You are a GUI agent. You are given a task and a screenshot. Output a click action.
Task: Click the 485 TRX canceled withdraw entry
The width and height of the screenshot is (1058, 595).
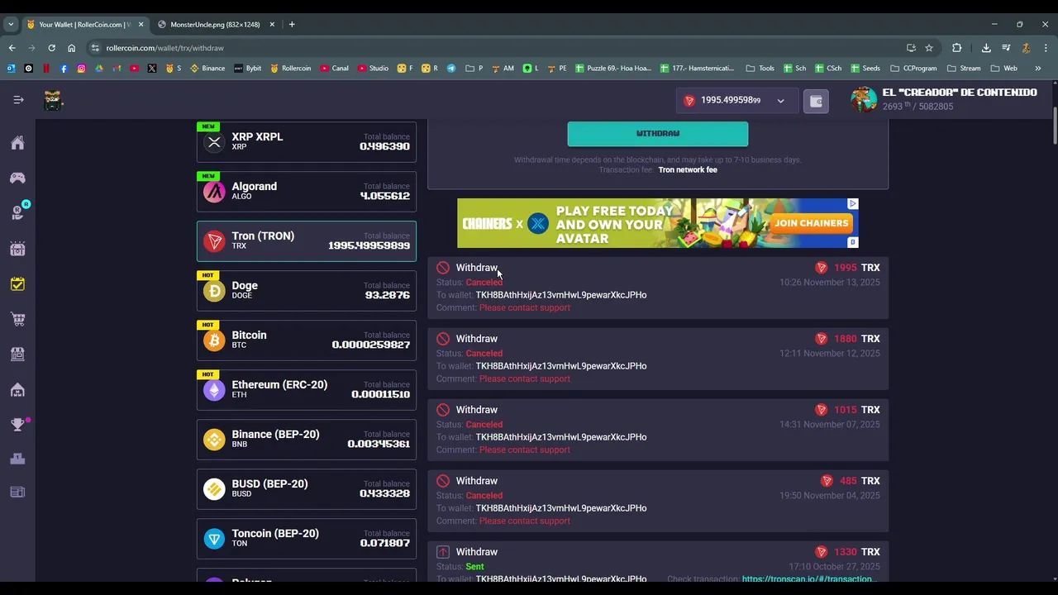(x=658, y=500)
